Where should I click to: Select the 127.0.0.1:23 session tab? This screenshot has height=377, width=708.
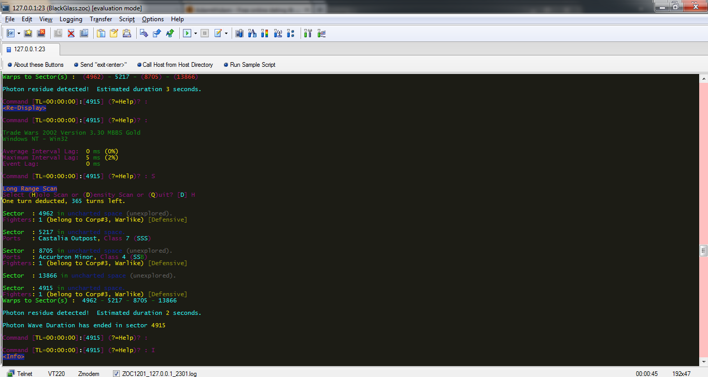[30, 49]
